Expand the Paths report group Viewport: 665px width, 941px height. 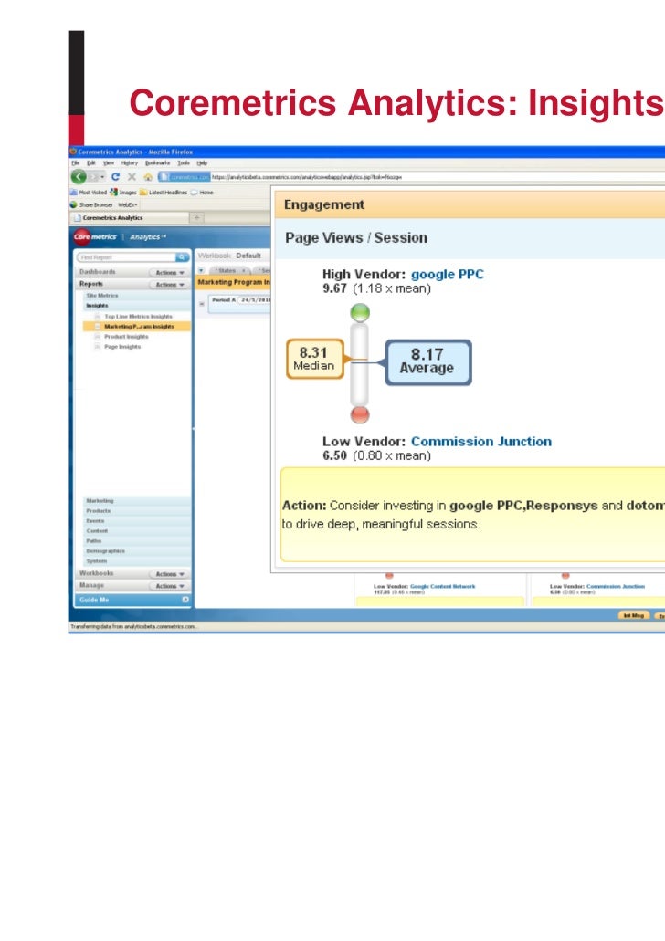click(x=137, y=540)
